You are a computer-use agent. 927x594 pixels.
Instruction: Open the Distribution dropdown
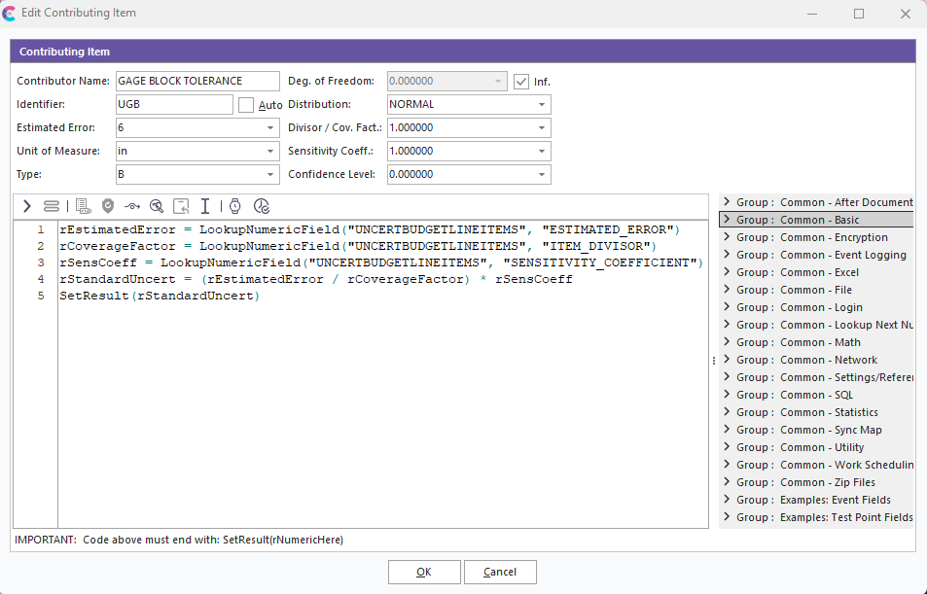pos(542,105)
